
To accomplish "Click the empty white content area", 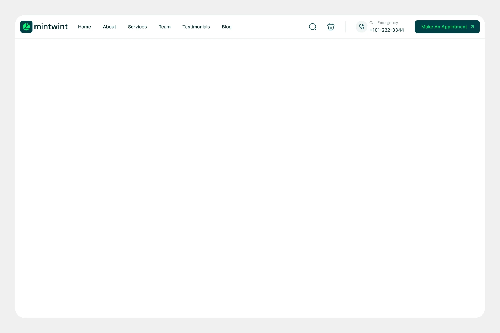I will tap(250, 178).
